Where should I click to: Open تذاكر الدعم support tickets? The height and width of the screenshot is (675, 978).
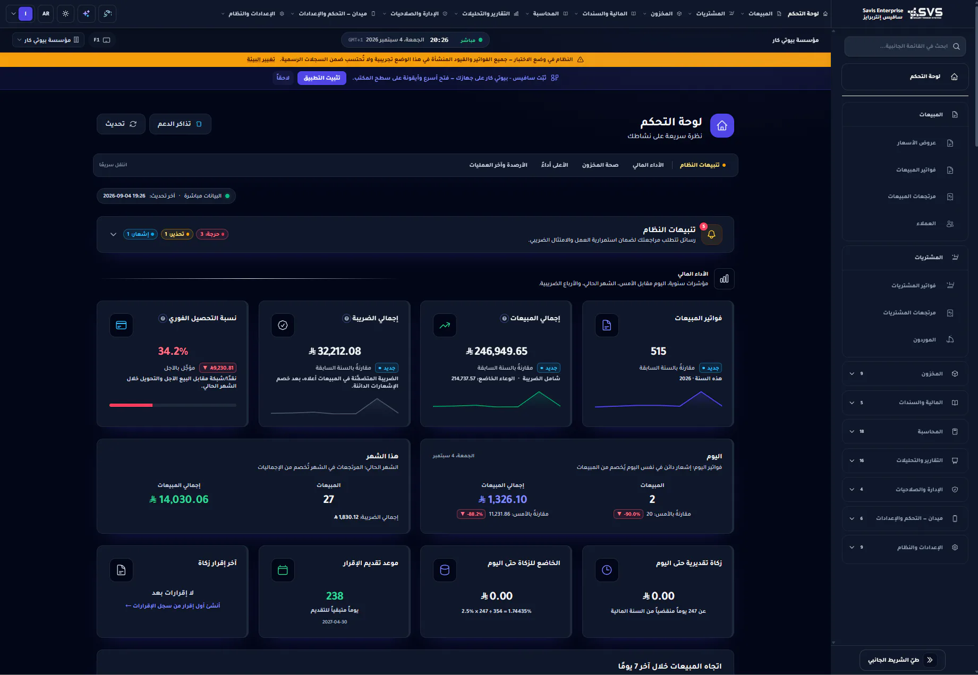tap(180, 124)
